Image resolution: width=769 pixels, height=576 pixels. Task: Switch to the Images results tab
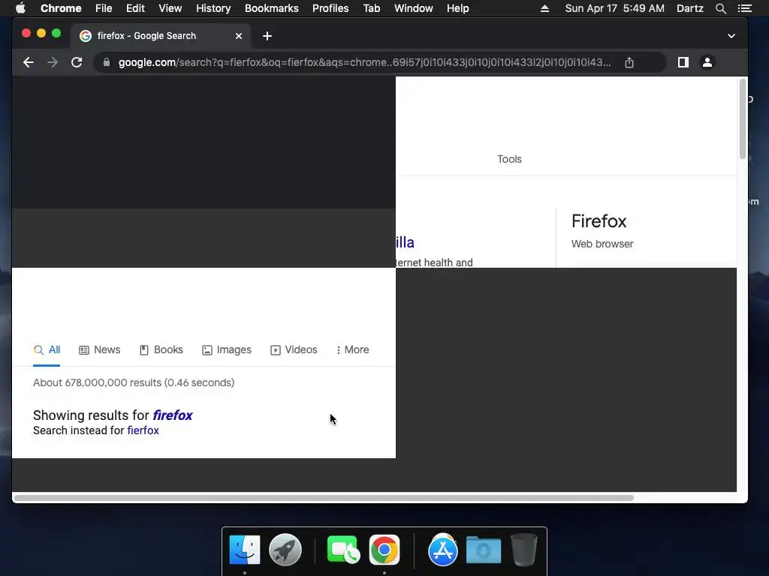coord(227,349)
